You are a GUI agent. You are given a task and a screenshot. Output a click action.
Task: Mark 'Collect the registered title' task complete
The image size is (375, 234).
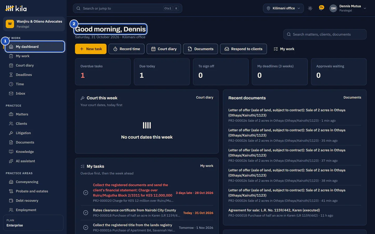[86, 227]
